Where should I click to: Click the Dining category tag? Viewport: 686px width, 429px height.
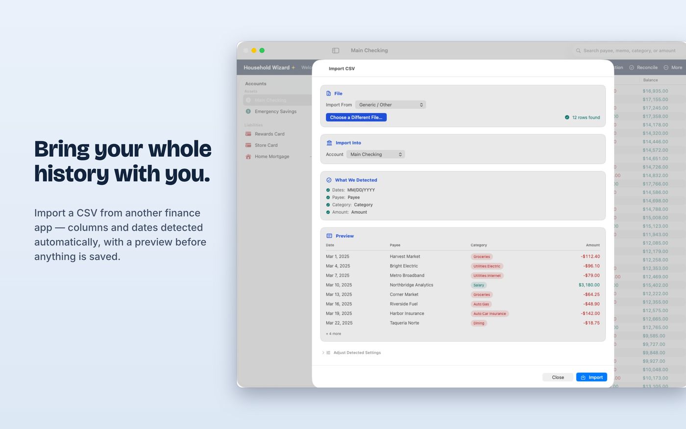pyautogui.click(x=479, y=323)
